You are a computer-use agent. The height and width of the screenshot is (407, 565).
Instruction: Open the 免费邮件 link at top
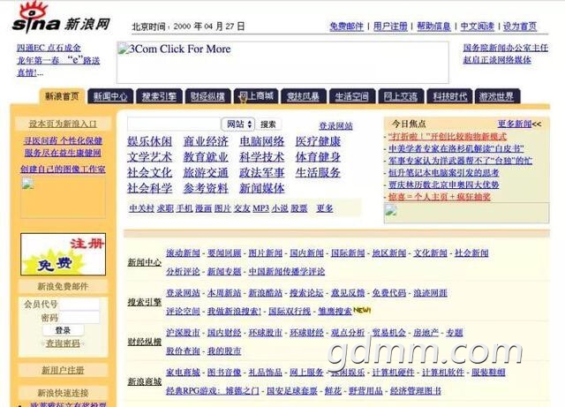347,27
